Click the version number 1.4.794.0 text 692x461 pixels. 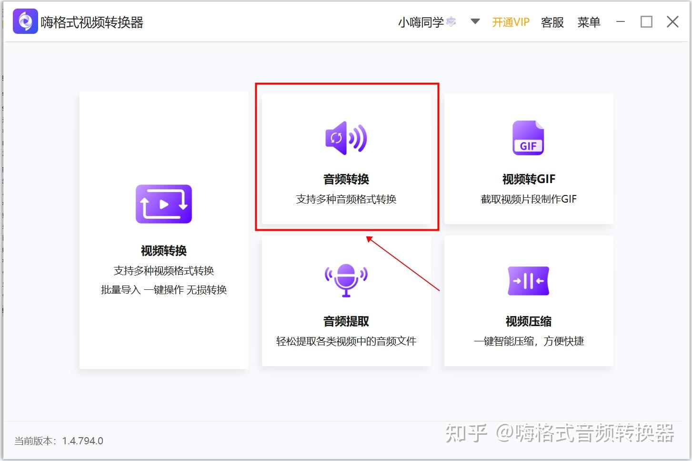tap(83, 441)
